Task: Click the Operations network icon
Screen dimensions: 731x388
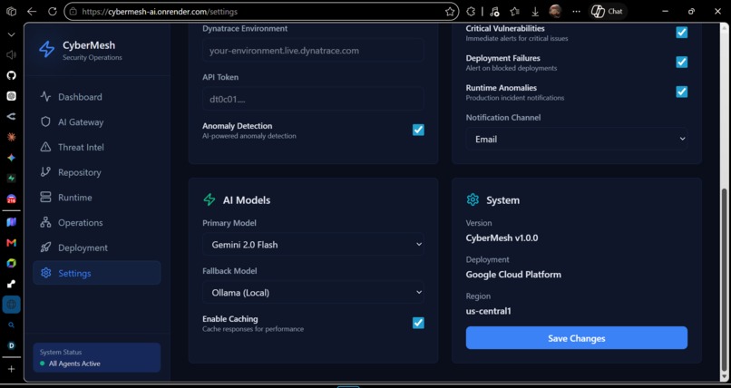Action: point(45,222)
